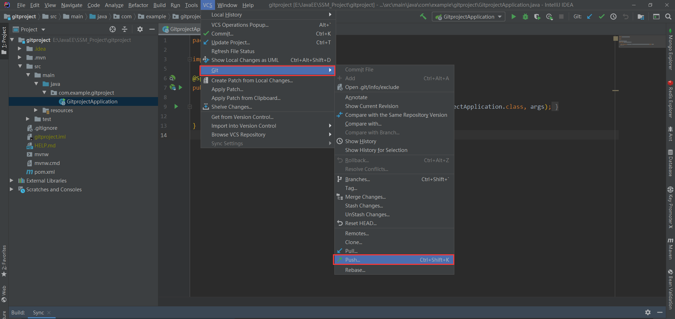This screenshot has height=319, width=675.
Task: Open Build panel settings gear
Action: pos(648,312)
